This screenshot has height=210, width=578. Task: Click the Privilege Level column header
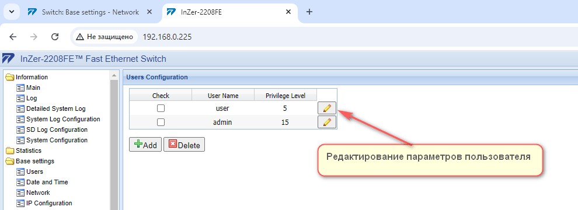[285, 96]
